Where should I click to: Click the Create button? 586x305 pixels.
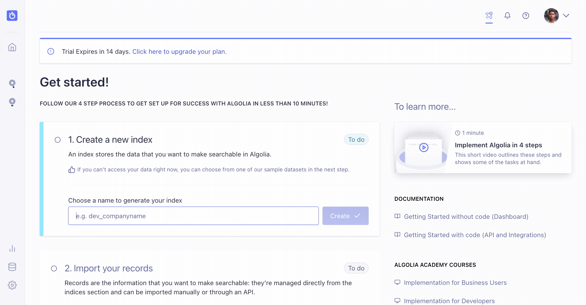coord(345,216)
